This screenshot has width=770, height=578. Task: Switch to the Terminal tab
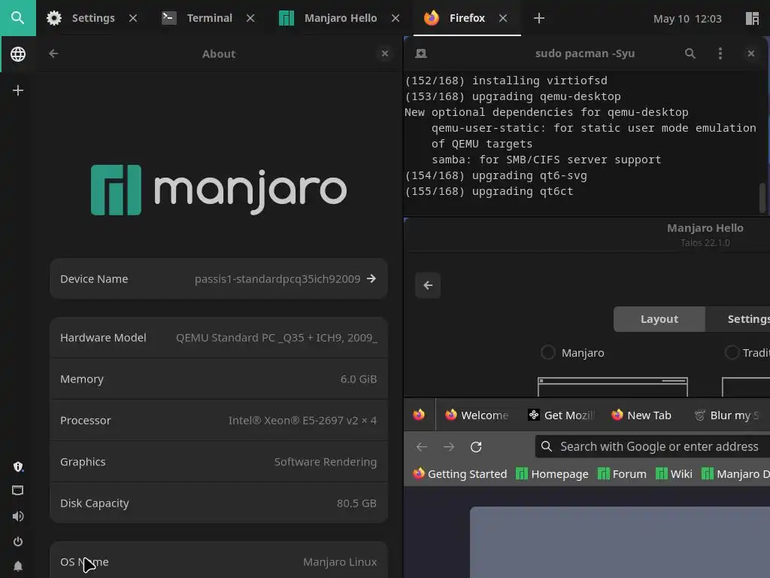tap(198, 18)
